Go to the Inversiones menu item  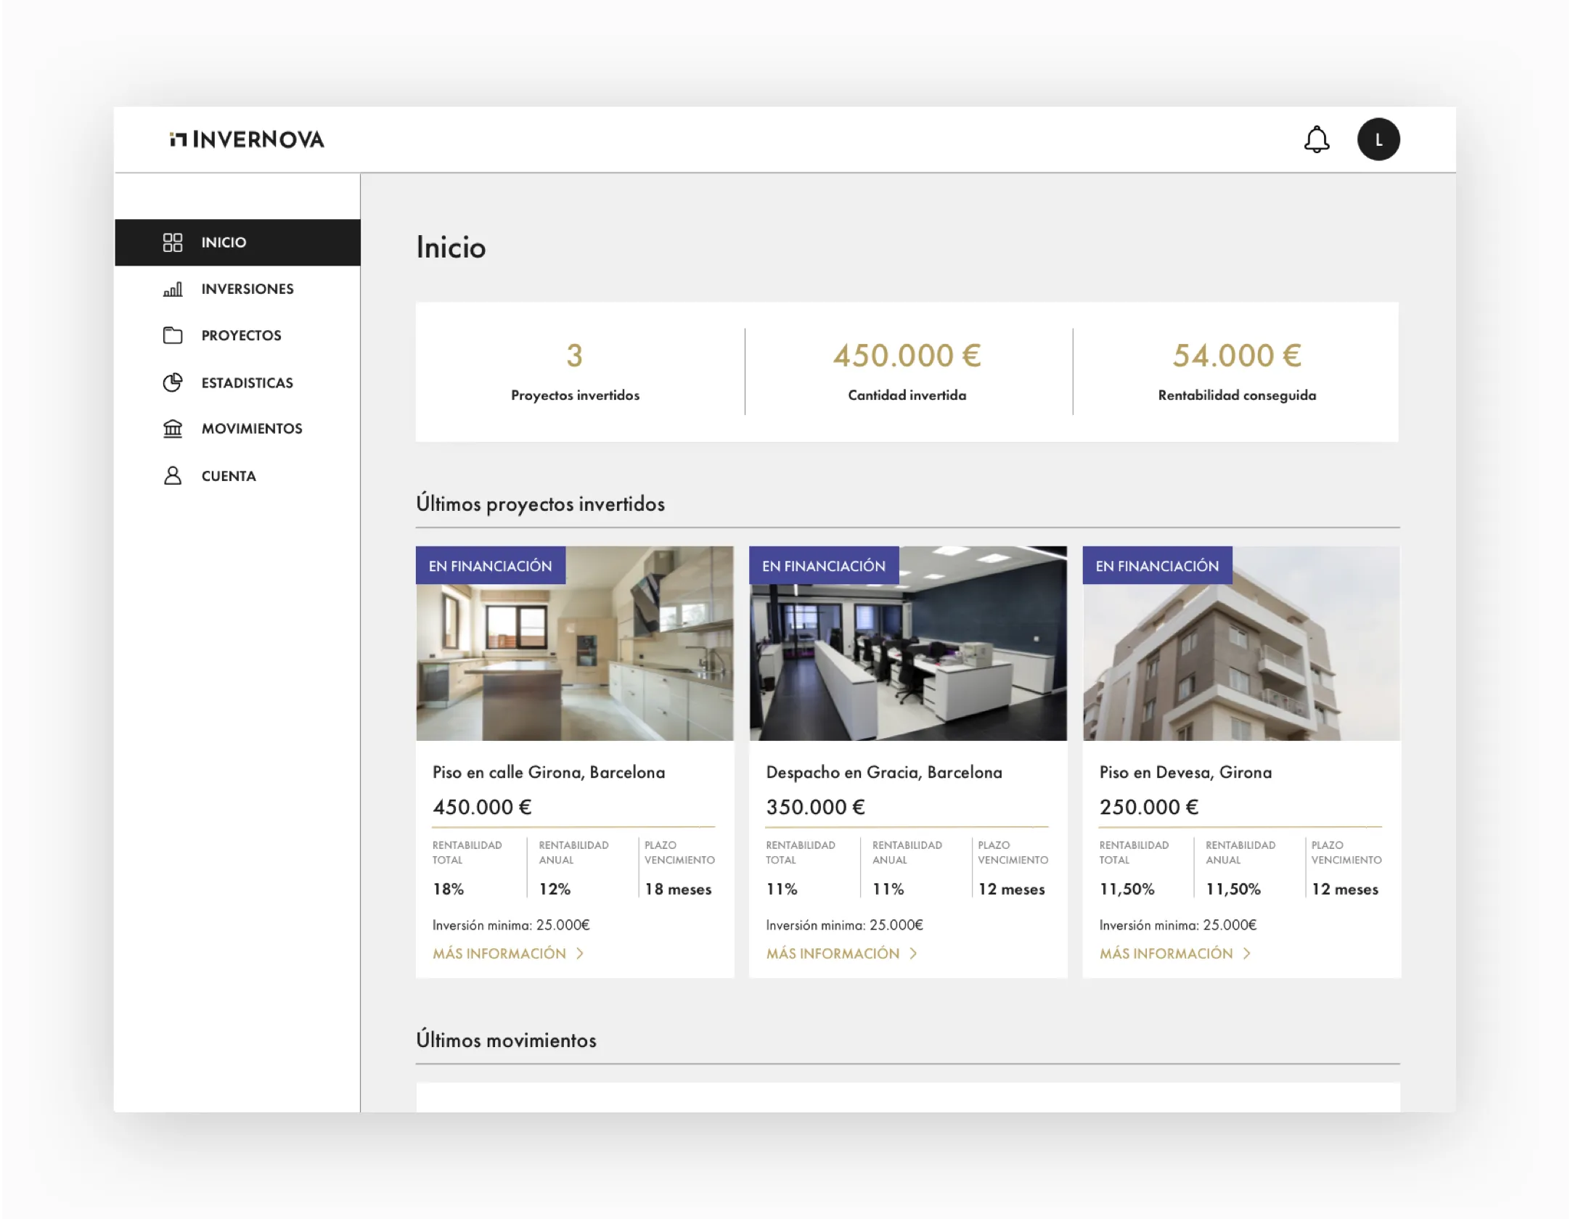pos(248,289)
